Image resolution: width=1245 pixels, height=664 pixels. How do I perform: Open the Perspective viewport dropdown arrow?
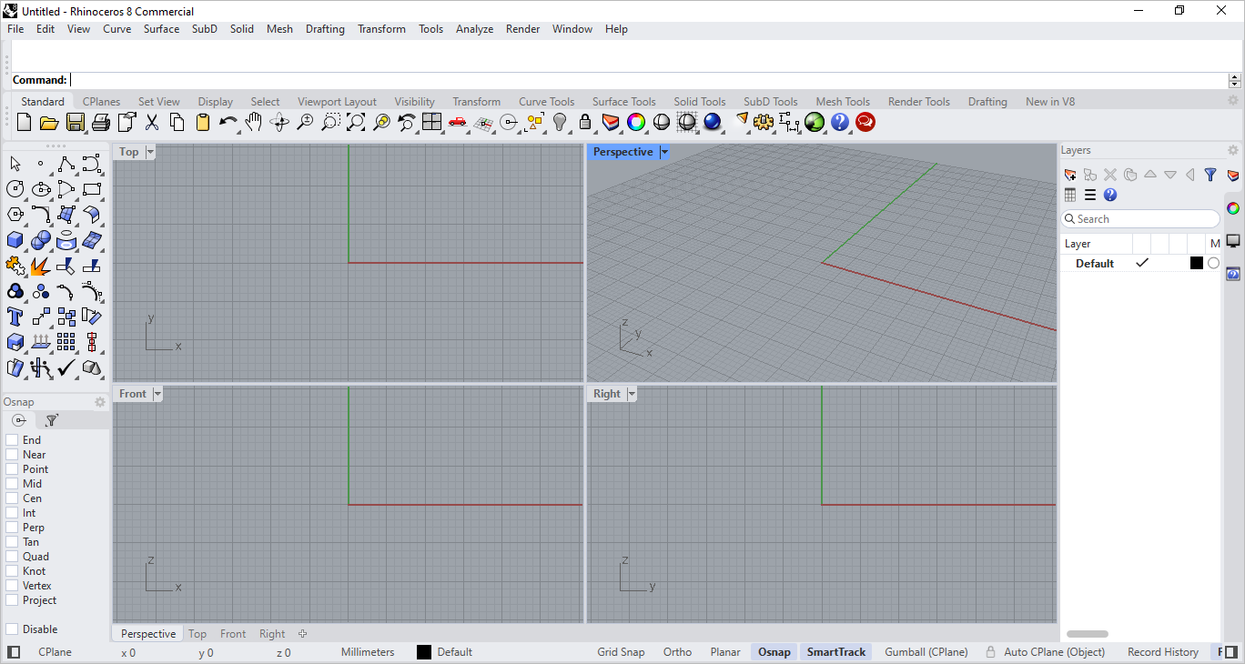664,152
